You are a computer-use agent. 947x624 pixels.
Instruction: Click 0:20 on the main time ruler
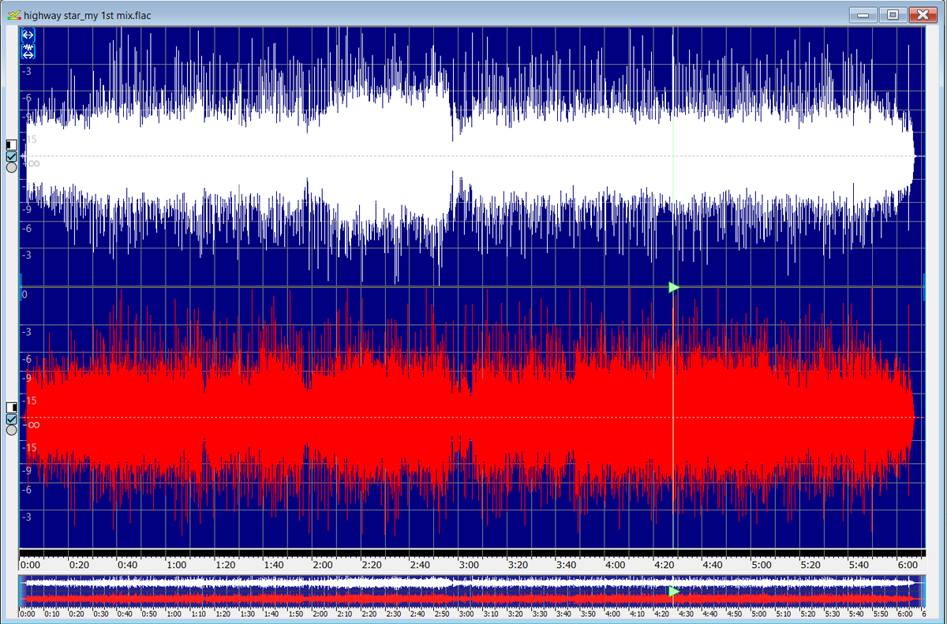(79, 565)
